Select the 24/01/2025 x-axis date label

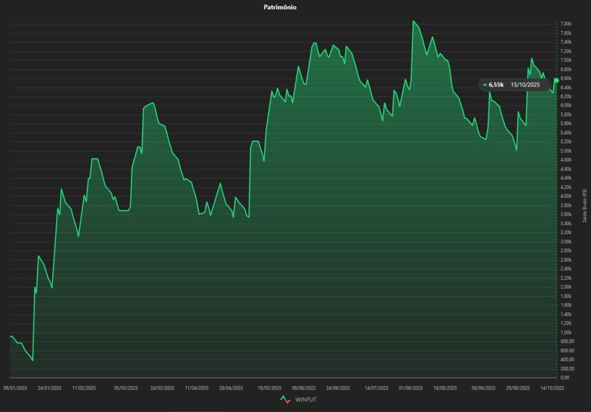pos(49,388)
